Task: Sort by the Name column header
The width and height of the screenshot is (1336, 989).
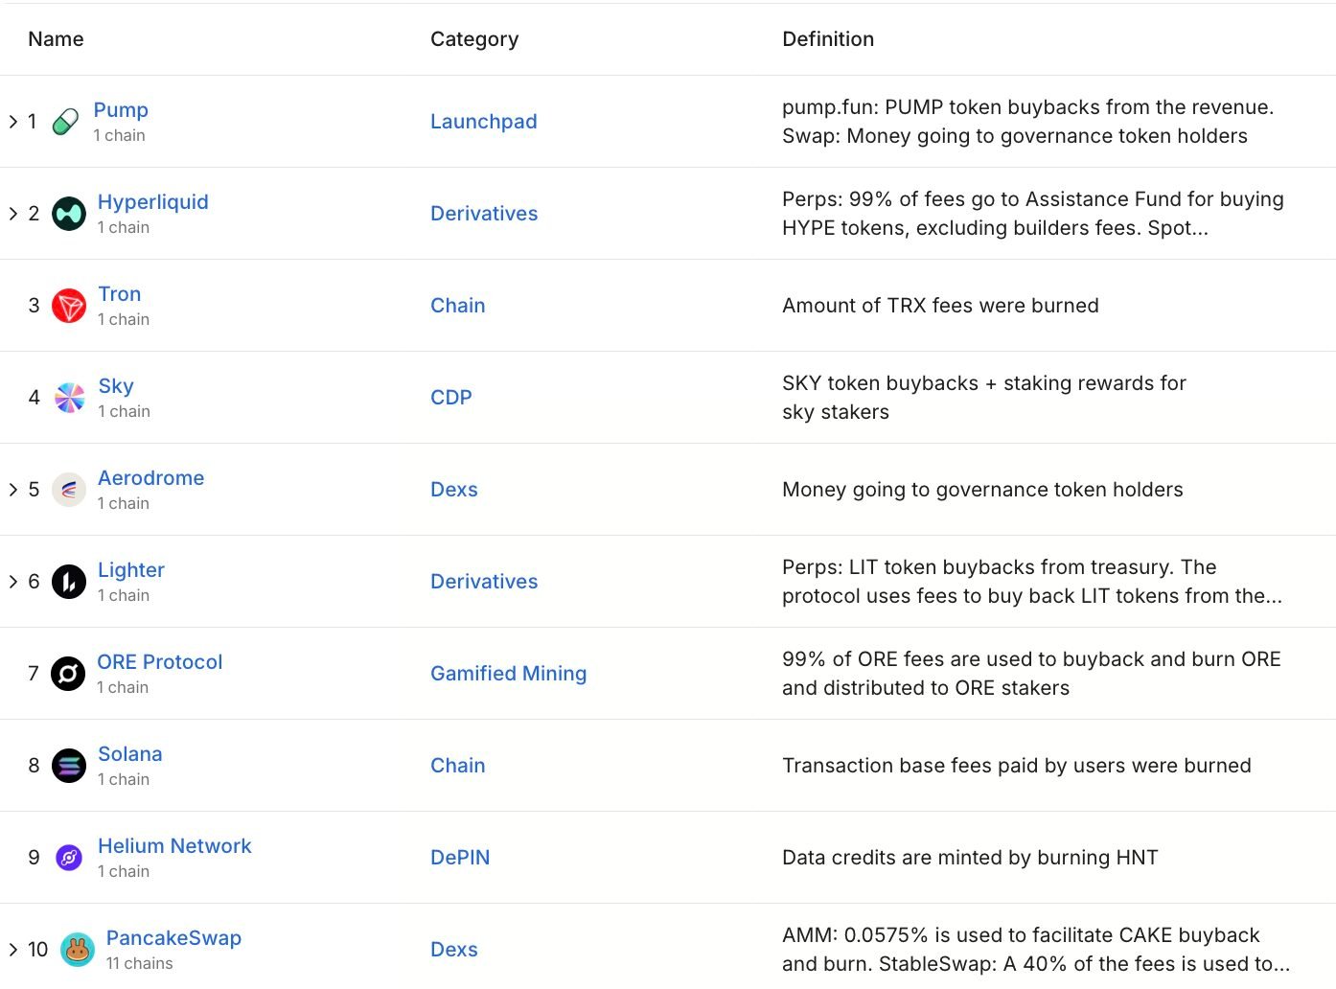Action: click(x=55, y=39)
